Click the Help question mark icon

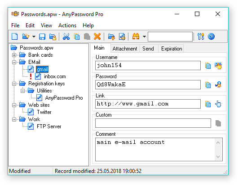(x=211, y=37)
